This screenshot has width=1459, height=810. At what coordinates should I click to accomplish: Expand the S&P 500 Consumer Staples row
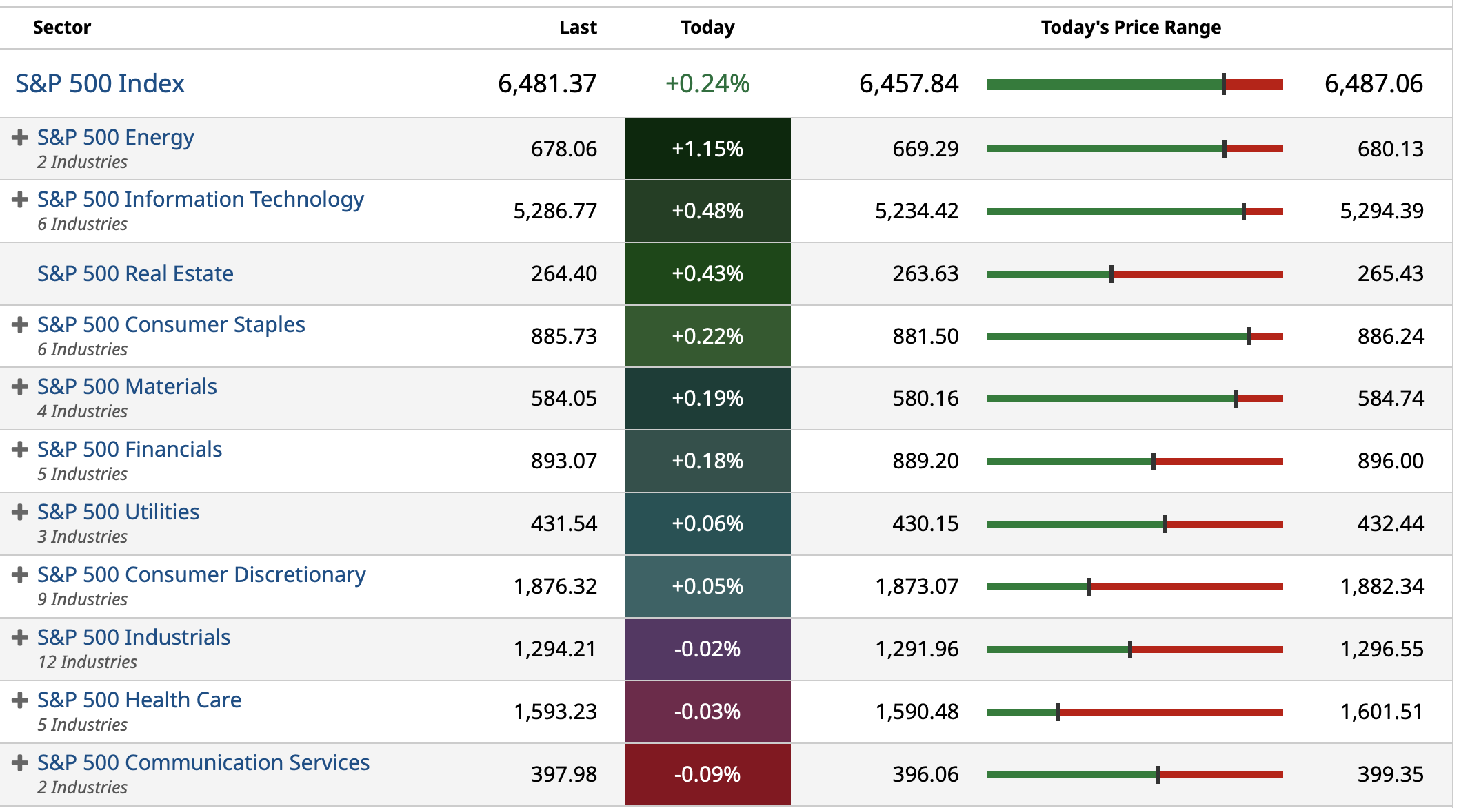[x=20, y=324]
